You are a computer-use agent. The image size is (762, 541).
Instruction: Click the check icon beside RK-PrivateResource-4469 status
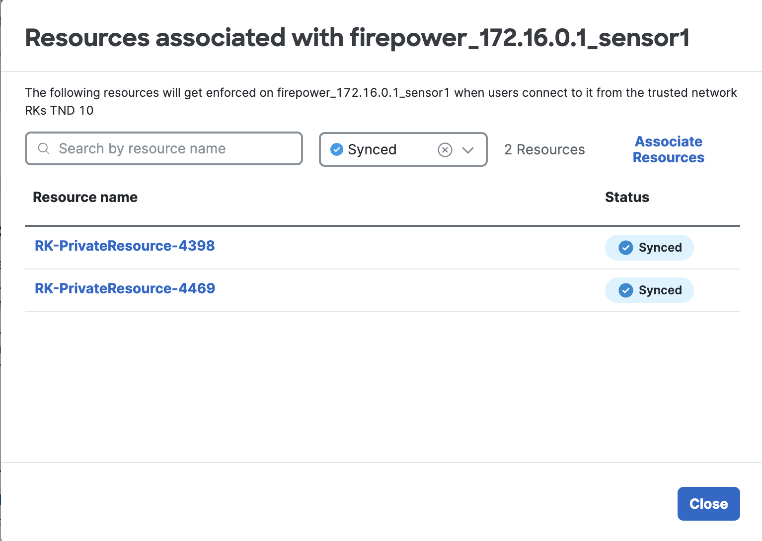pyautogui.click(x=625, y=290)
